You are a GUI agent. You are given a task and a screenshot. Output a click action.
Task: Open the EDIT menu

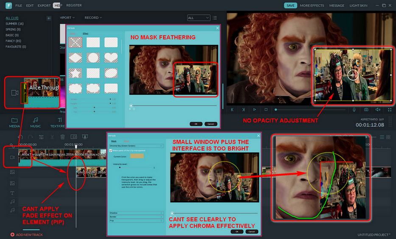coord(30,5)
